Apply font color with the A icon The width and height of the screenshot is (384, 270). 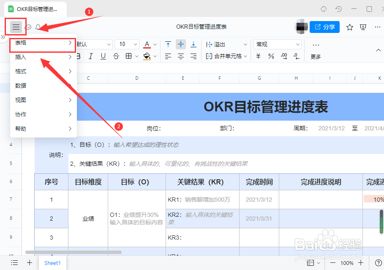[147, 45]
